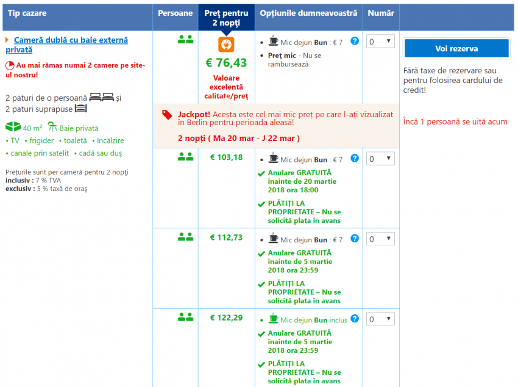
Task: Click the two-person occupancy icon beside € 76,43
Action: pyautogui.click(x=185, y=40)
